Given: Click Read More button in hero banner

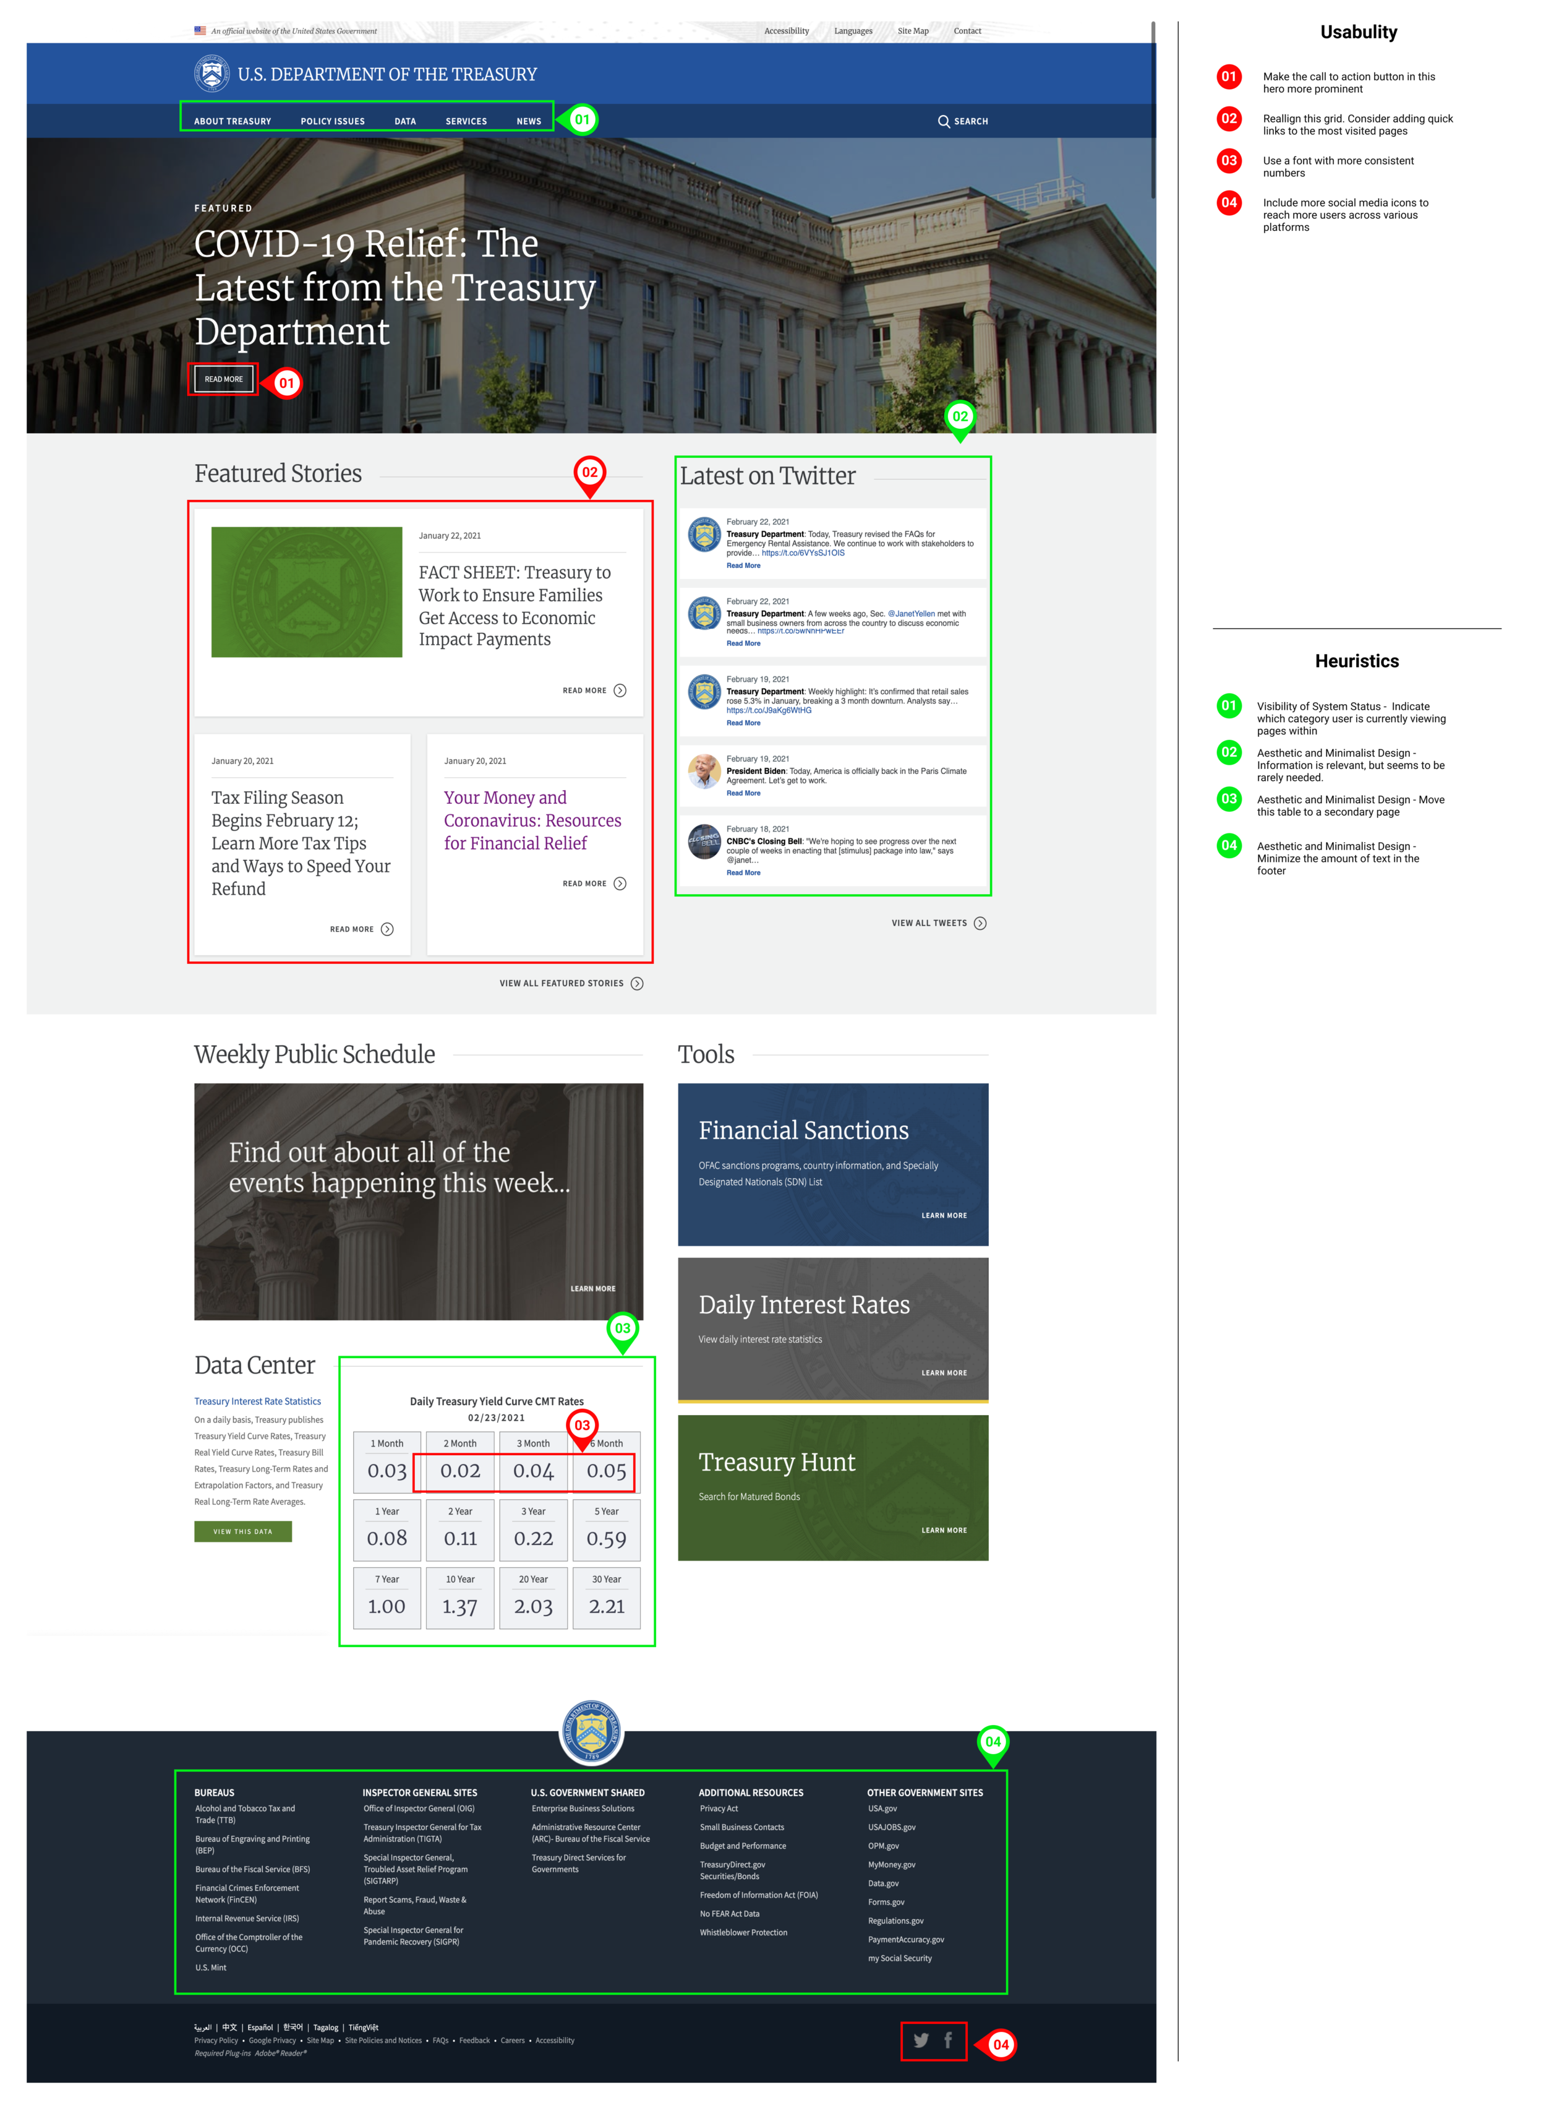Looking at the screenshot, I should tap(224, 379).
